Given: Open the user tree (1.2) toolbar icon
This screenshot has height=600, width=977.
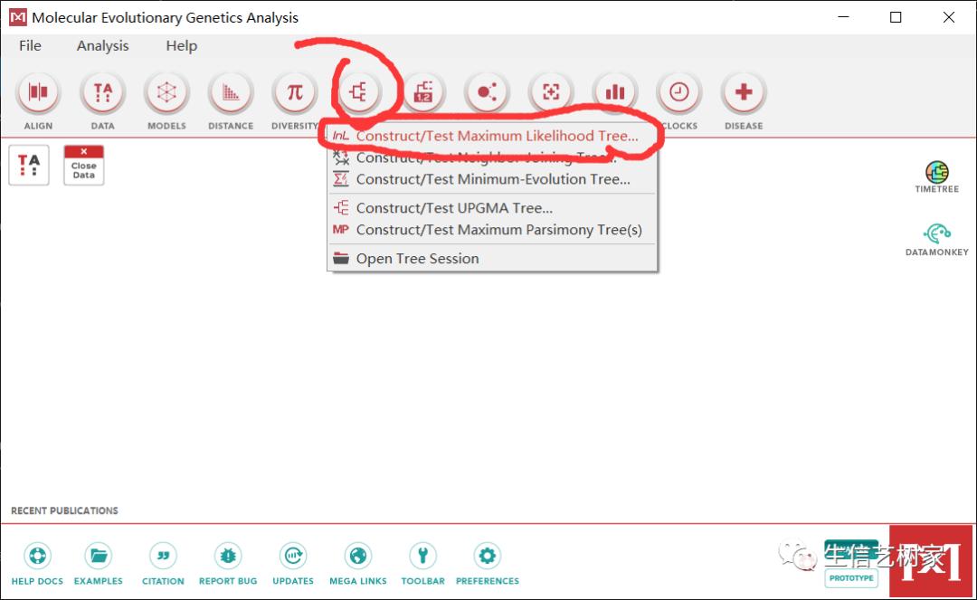Looking at the screenshot, I should (423, 92).
